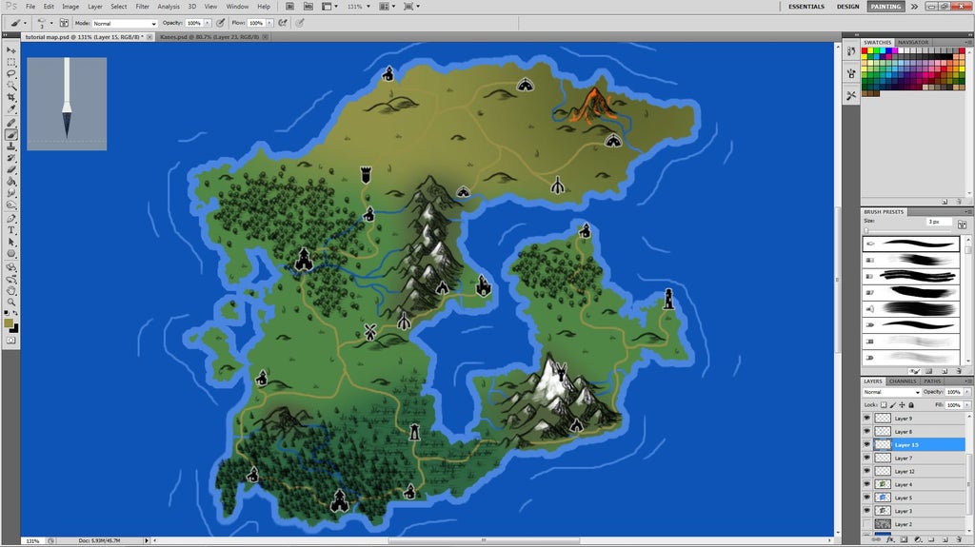Select the Eyedropper tool
The width and height of the screenshot is (975, 547).
[11, 109]
